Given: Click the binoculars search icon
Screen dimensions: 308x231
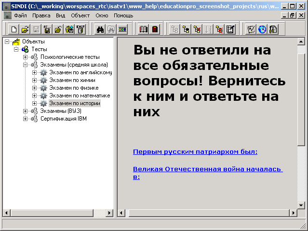Looking at the screenshot, I should 100,29.
